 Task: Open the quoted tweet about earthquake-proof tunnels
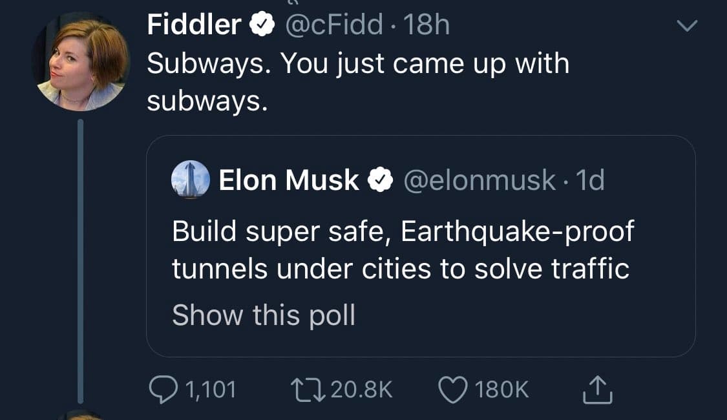(421, 246)
